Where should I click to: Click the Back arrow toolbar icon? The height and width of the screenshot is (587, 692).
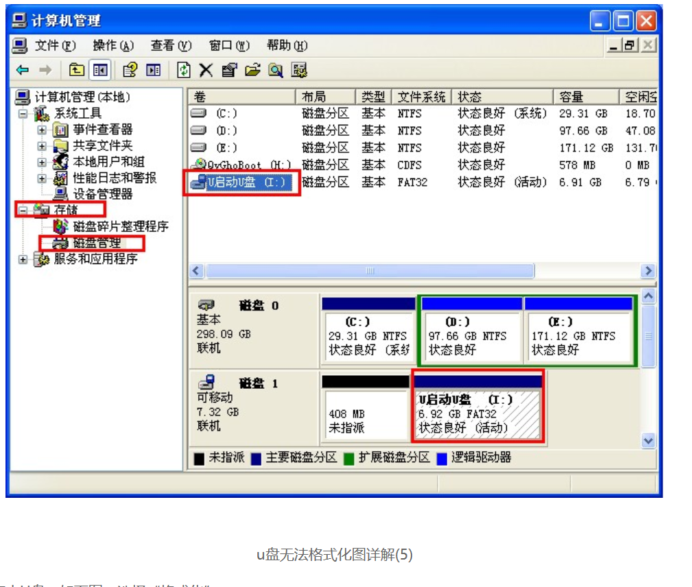[x=23, y=70]
